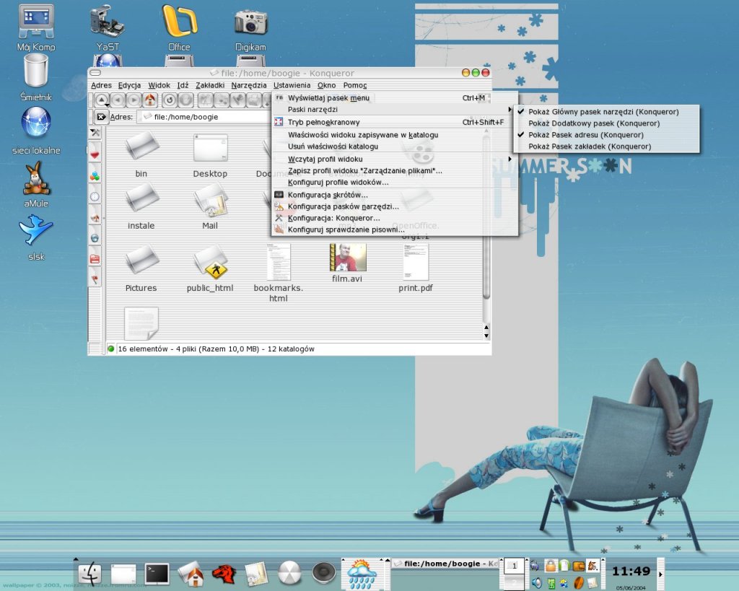
Task: Open Network sidebar tab with globe icon
Action: tap(95, 238)
